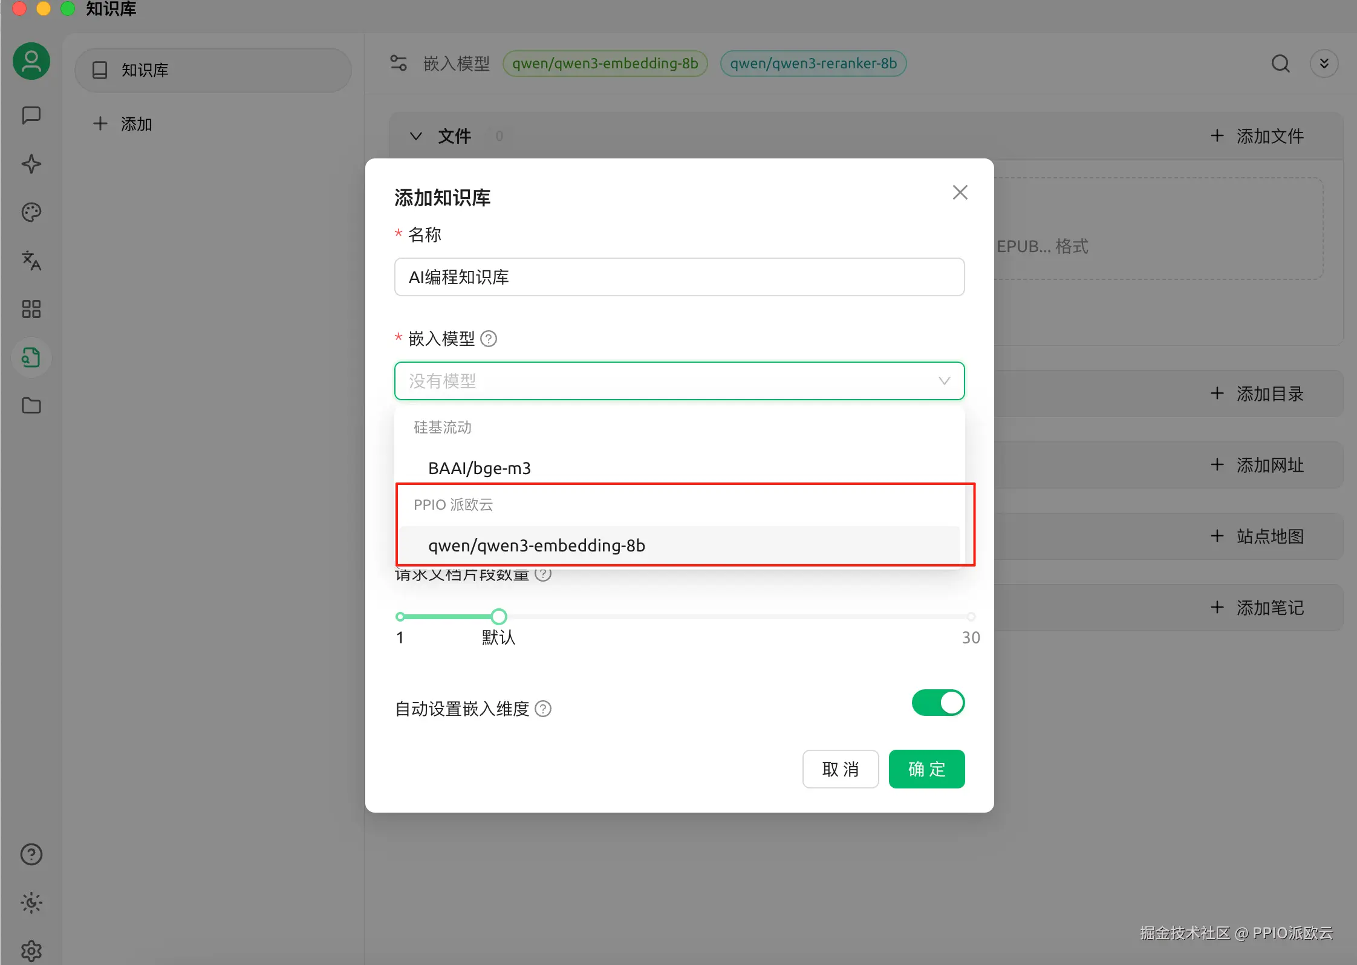Image resolution: width=1357 pixels, height=965 pixels.
Task: Click the double-chevron expand button top right
Action: click(x=1324, y=63)
